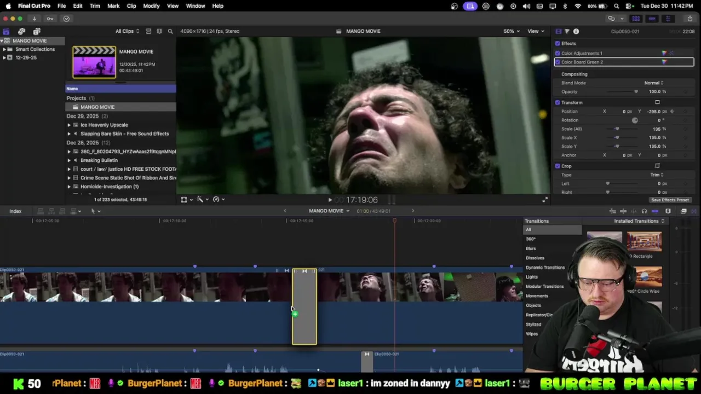Click the browser search magnifier icon
Image resolution: width=701 pixels, height=394 pixels.
pyautogui.click(x=170, y=31)
